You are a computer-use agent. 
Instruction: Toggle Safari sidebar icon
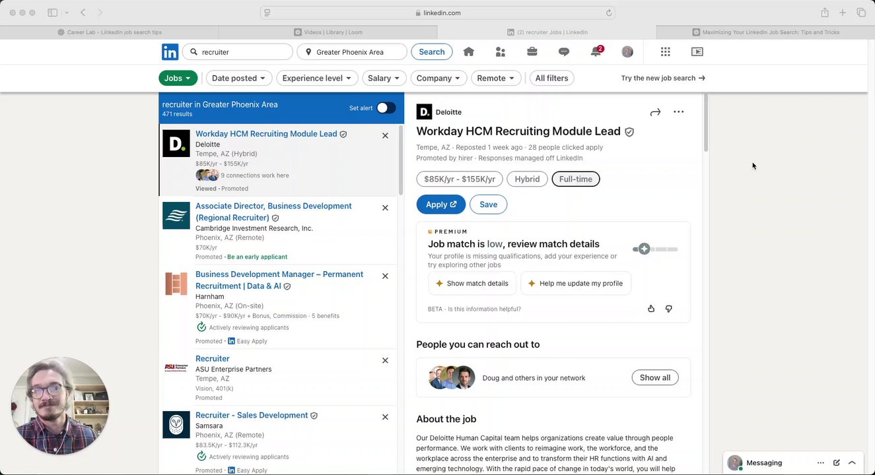point(52,13)
